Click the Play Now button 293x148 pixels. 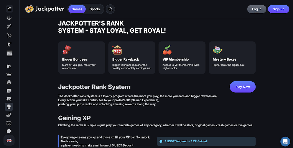coord(242,87)
